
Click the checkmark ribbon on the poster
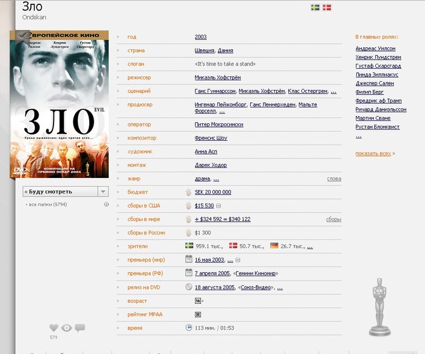tap(22, 38)
